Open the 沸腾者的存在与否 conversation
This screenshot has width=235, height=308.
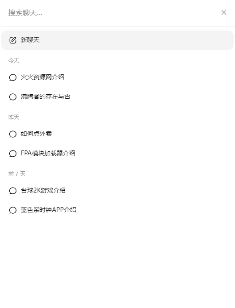pos(117,96)
